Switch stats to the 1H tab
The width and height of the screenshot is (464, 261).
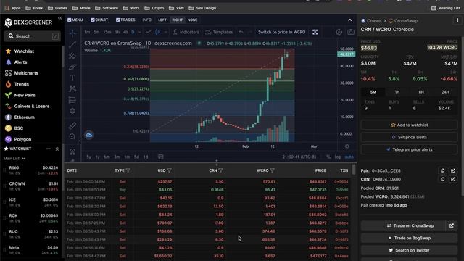click(x=397, y=92)
